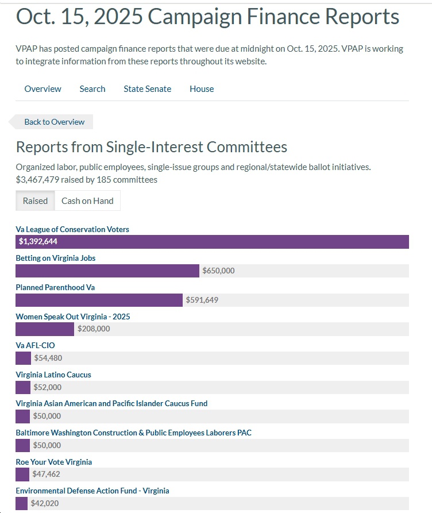Open Virginia Asian American and Pacific Islander Caucus Fund
This screenshot has width=432, height=513.
click(111, 403)
